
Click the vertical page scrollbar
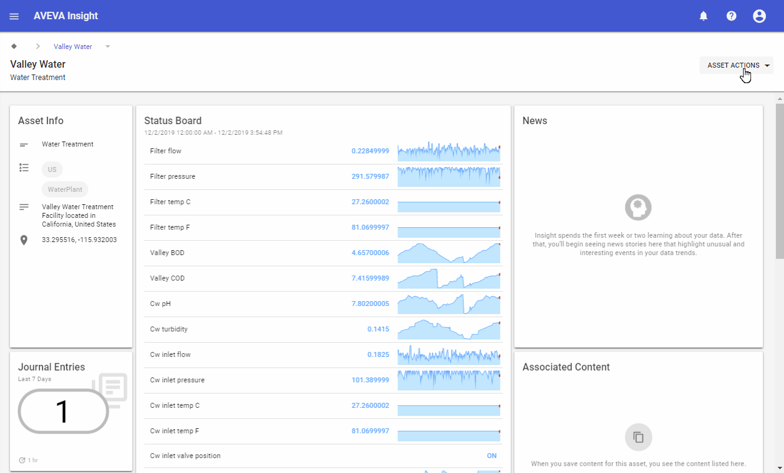coord(779,180)
